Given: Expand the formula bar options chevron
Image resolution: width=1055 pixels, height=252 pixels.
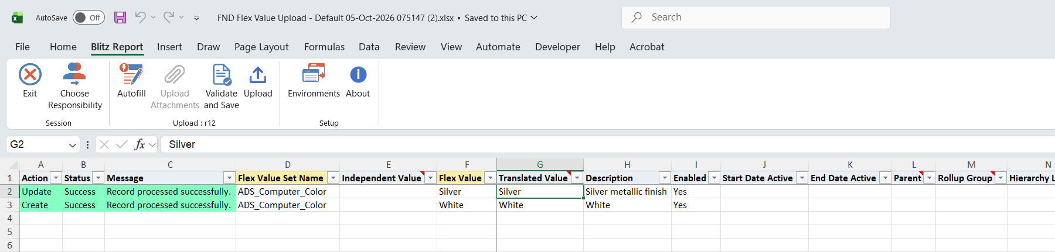Looking at the screenshot, I should tap(152, 144).
